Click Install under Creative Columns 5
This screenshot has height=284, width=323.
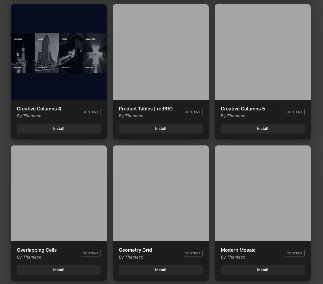[x=262, y=129]
